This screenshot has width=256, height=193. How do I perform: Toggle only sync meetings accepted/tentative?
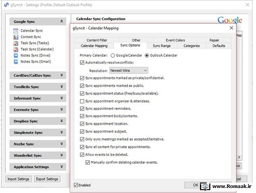pos(82,139)
